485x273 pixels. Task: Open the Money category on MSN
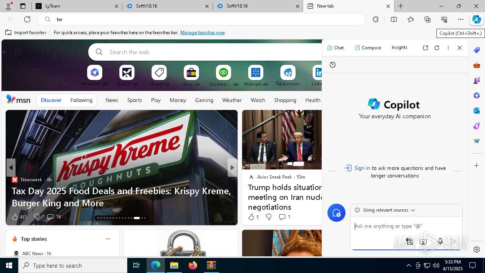(x=178, y=100)
